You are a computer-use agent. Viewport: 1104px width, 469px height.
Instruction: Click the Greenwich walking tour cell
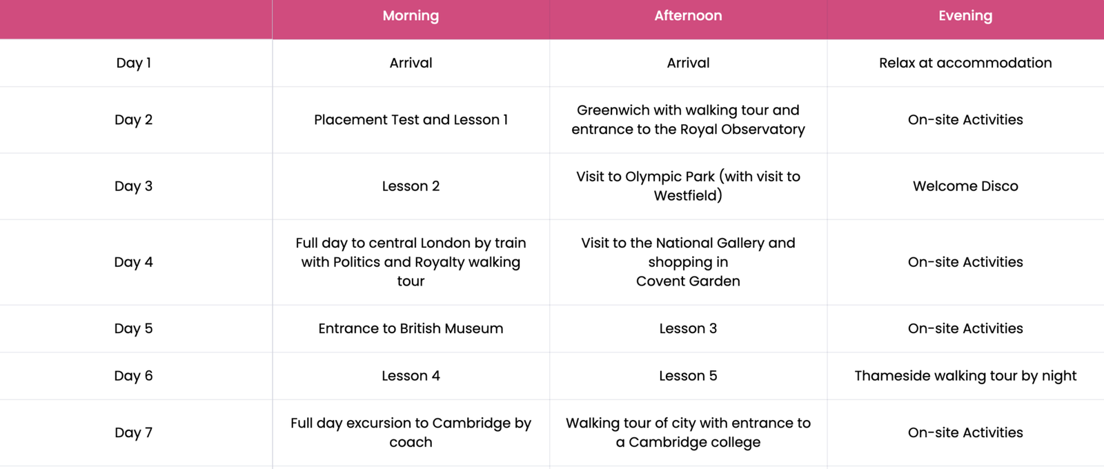point(688,120)
